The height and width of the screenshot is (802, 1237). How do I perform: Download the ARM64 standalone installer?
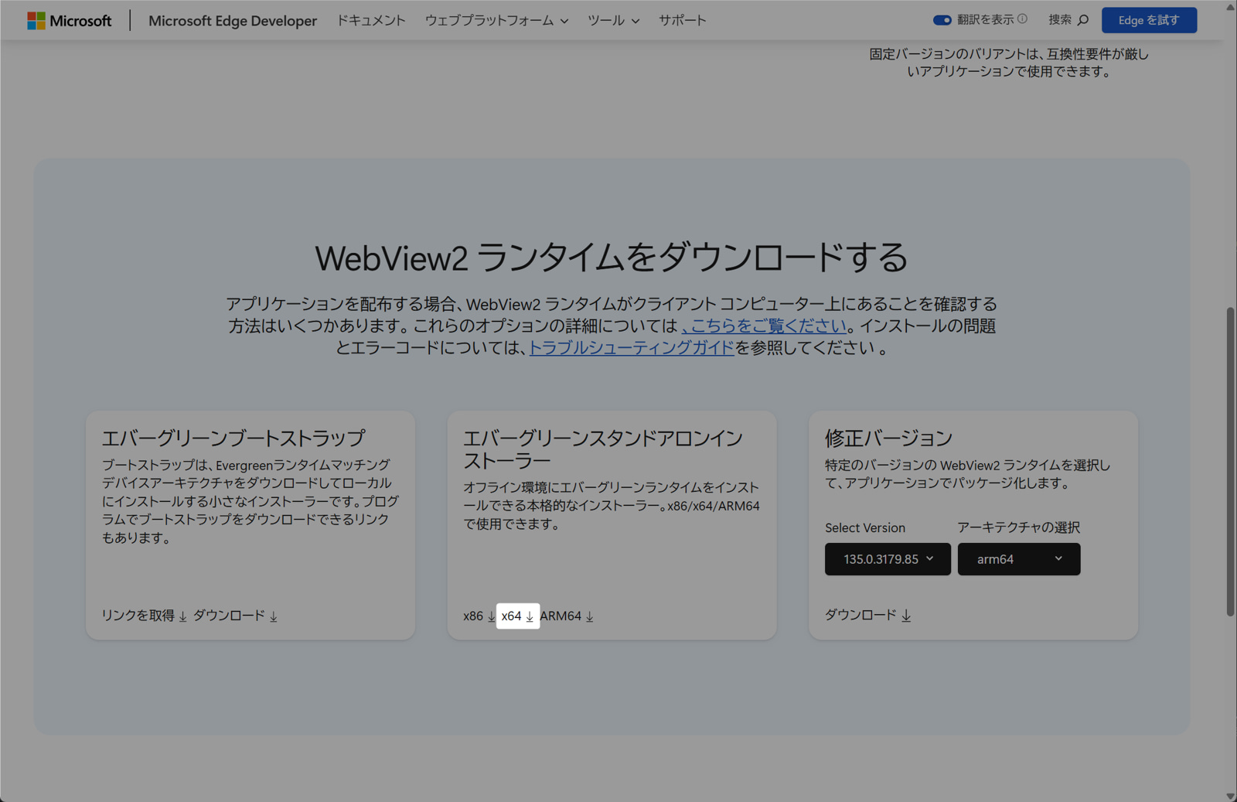click(x=567, y=616)
